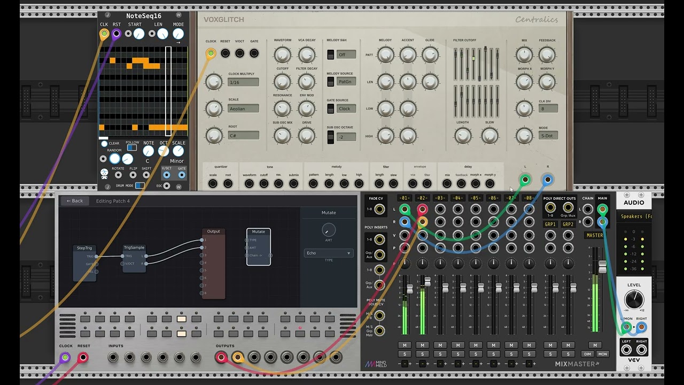Click the delay feedback CV jack

tap(461, 184)
